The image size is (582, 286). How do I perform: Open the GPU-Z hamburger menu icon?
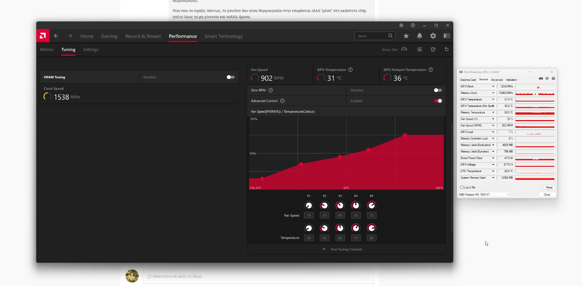point(553,79)
